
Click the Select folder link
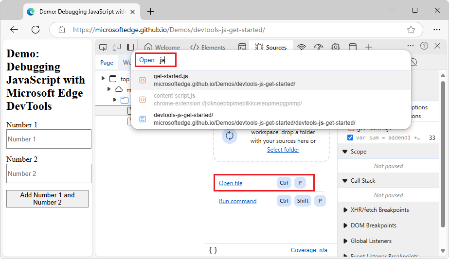click(x=283, y=150)
